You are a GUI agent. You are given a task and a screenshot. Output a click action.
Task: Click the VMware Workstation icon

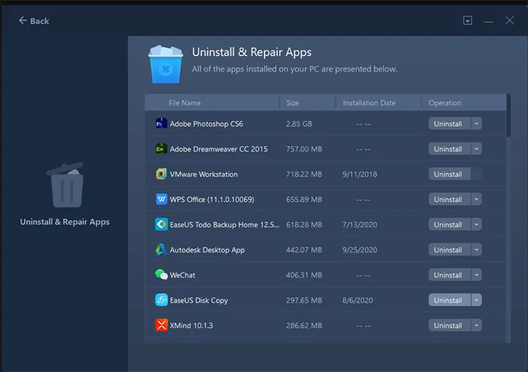click(x=161, y=174)
